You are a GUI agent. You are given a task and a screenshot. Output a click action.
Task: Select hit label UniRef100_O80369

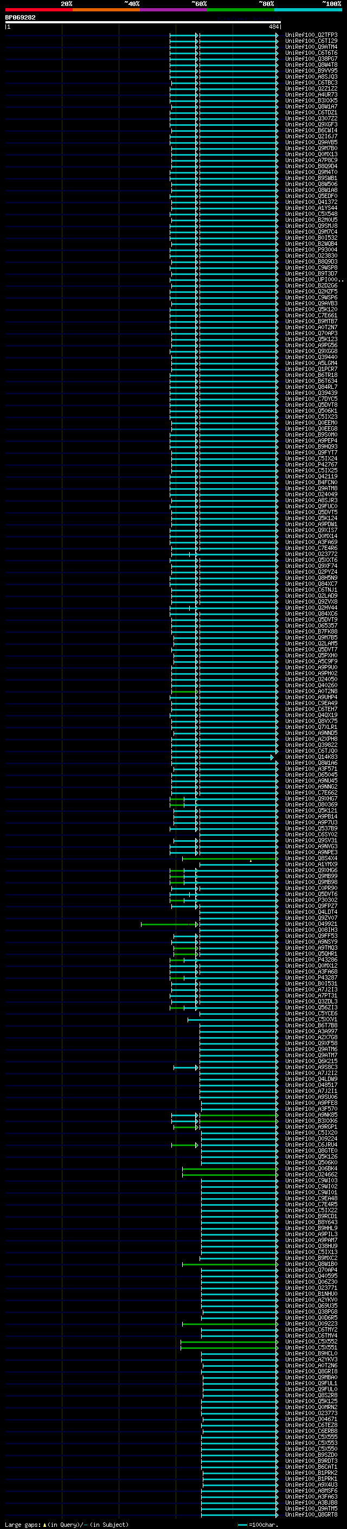(311, 804)
